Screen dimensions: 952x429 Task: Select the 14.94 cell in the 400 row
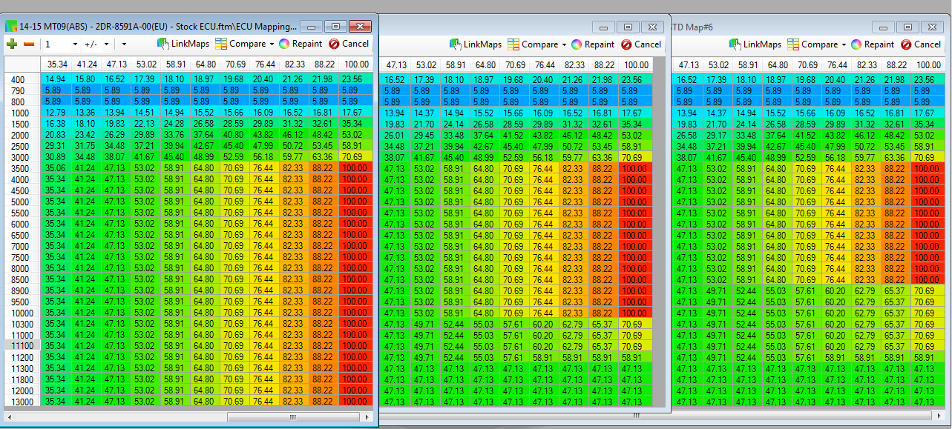click(55, 79)
